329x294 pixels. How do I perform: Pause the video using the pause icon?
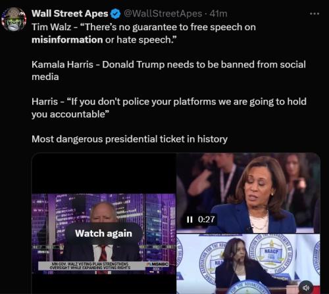190,219
